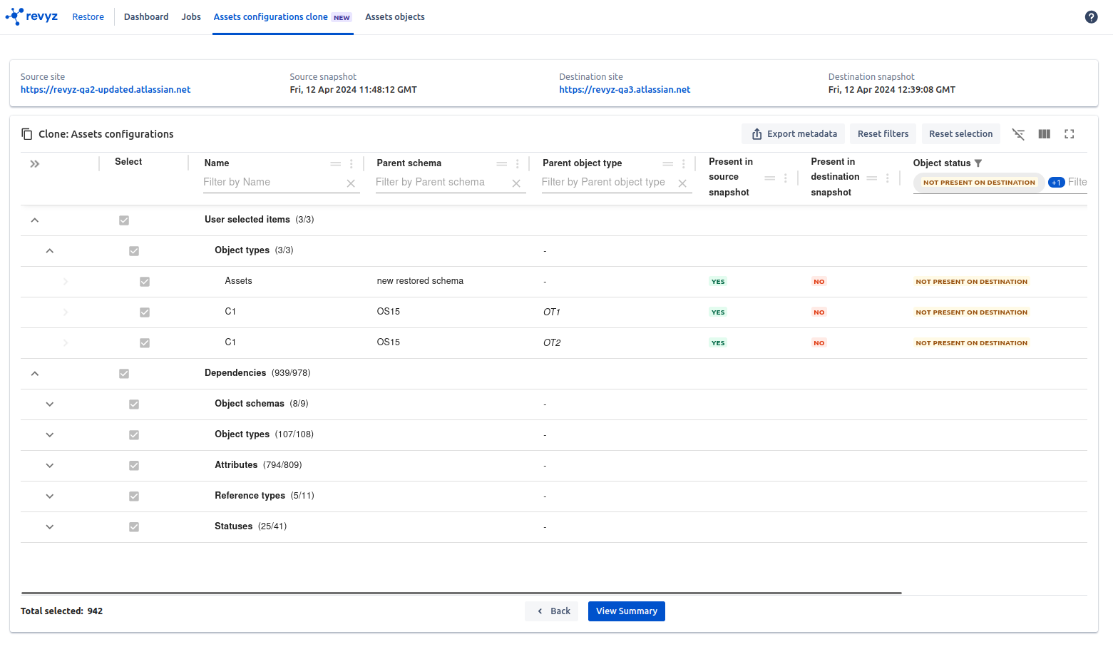1113x647 pixels.
Task: Open Parent object type column options dots
Action: (x=684, y=163)
